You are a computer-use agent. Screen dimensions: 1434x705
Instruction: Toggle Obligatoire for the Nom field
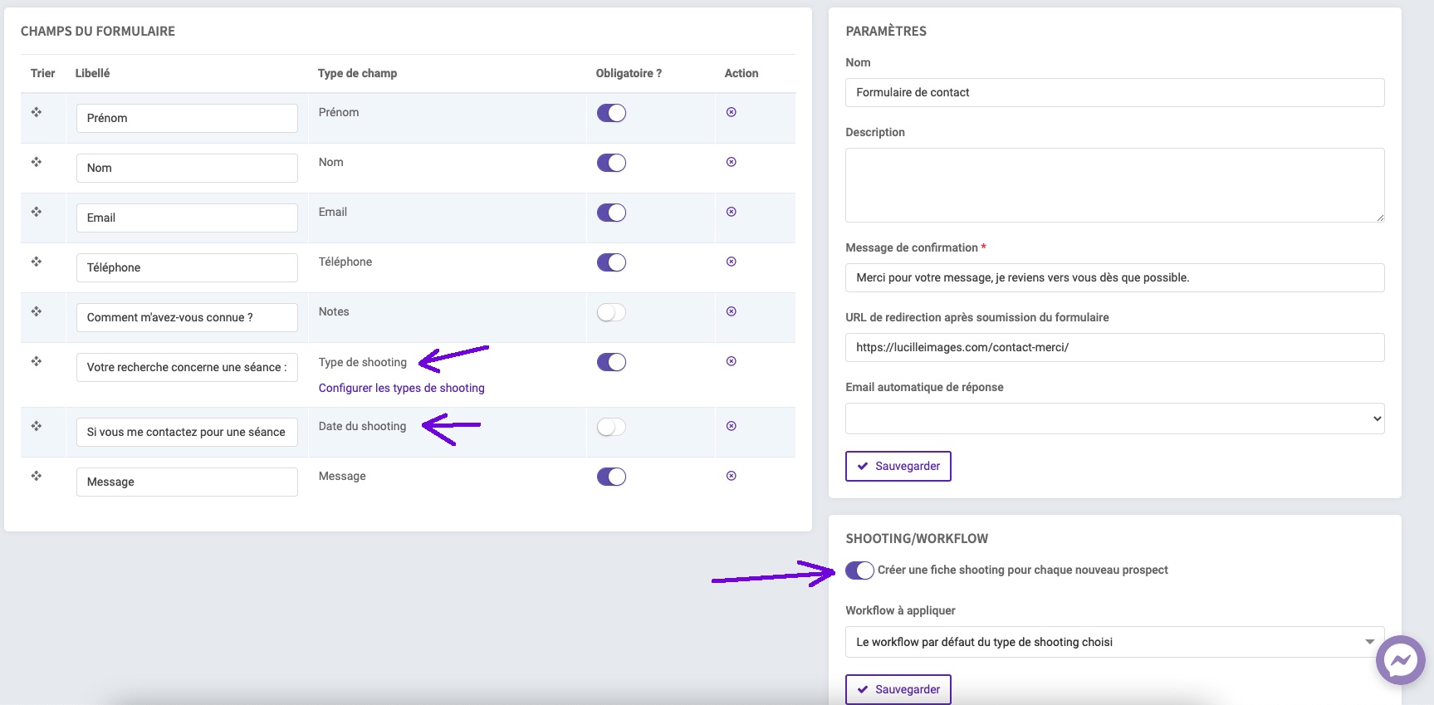click(x=611, y=163)
